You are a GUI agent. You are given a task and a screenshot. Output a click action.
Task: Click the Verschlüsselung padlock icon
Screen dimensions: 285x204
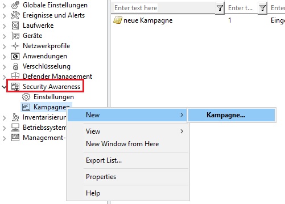[x=15, y=66]
